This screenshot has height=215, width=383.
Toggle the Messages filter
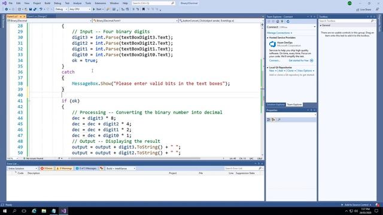coord(86,168)
